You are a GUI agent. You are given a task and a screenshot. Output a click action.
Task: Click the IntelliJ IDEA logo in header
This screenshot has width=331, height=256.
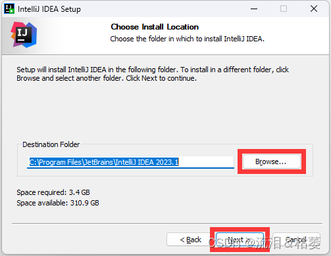[x=24, y=35]
